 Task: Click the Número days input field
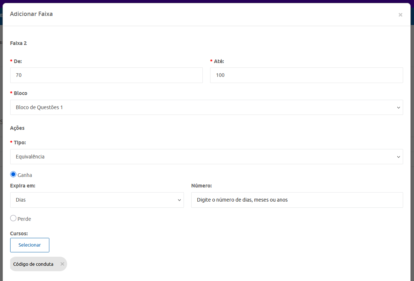tap(297, 200)
